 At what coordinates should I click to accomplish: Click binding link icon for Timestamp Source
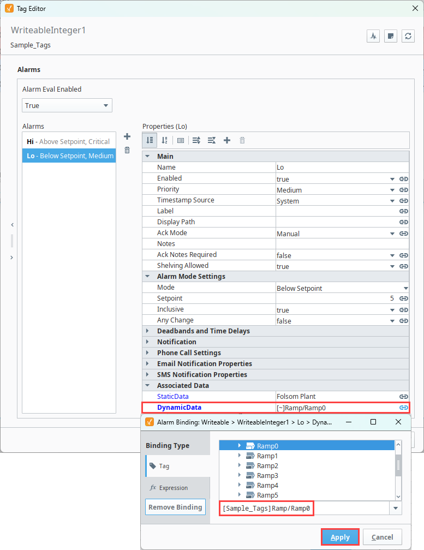[x=404, y=201]
